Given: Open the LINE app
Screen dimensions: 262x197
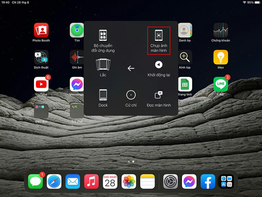Looking at the screenshot, I should 220,84.
